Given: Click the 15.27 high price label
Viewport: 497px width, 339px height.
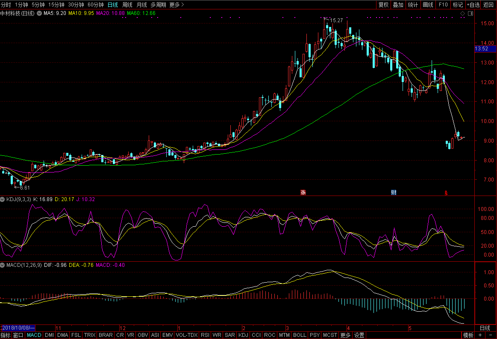Looking at the screenshot, I should click(337, 20).
